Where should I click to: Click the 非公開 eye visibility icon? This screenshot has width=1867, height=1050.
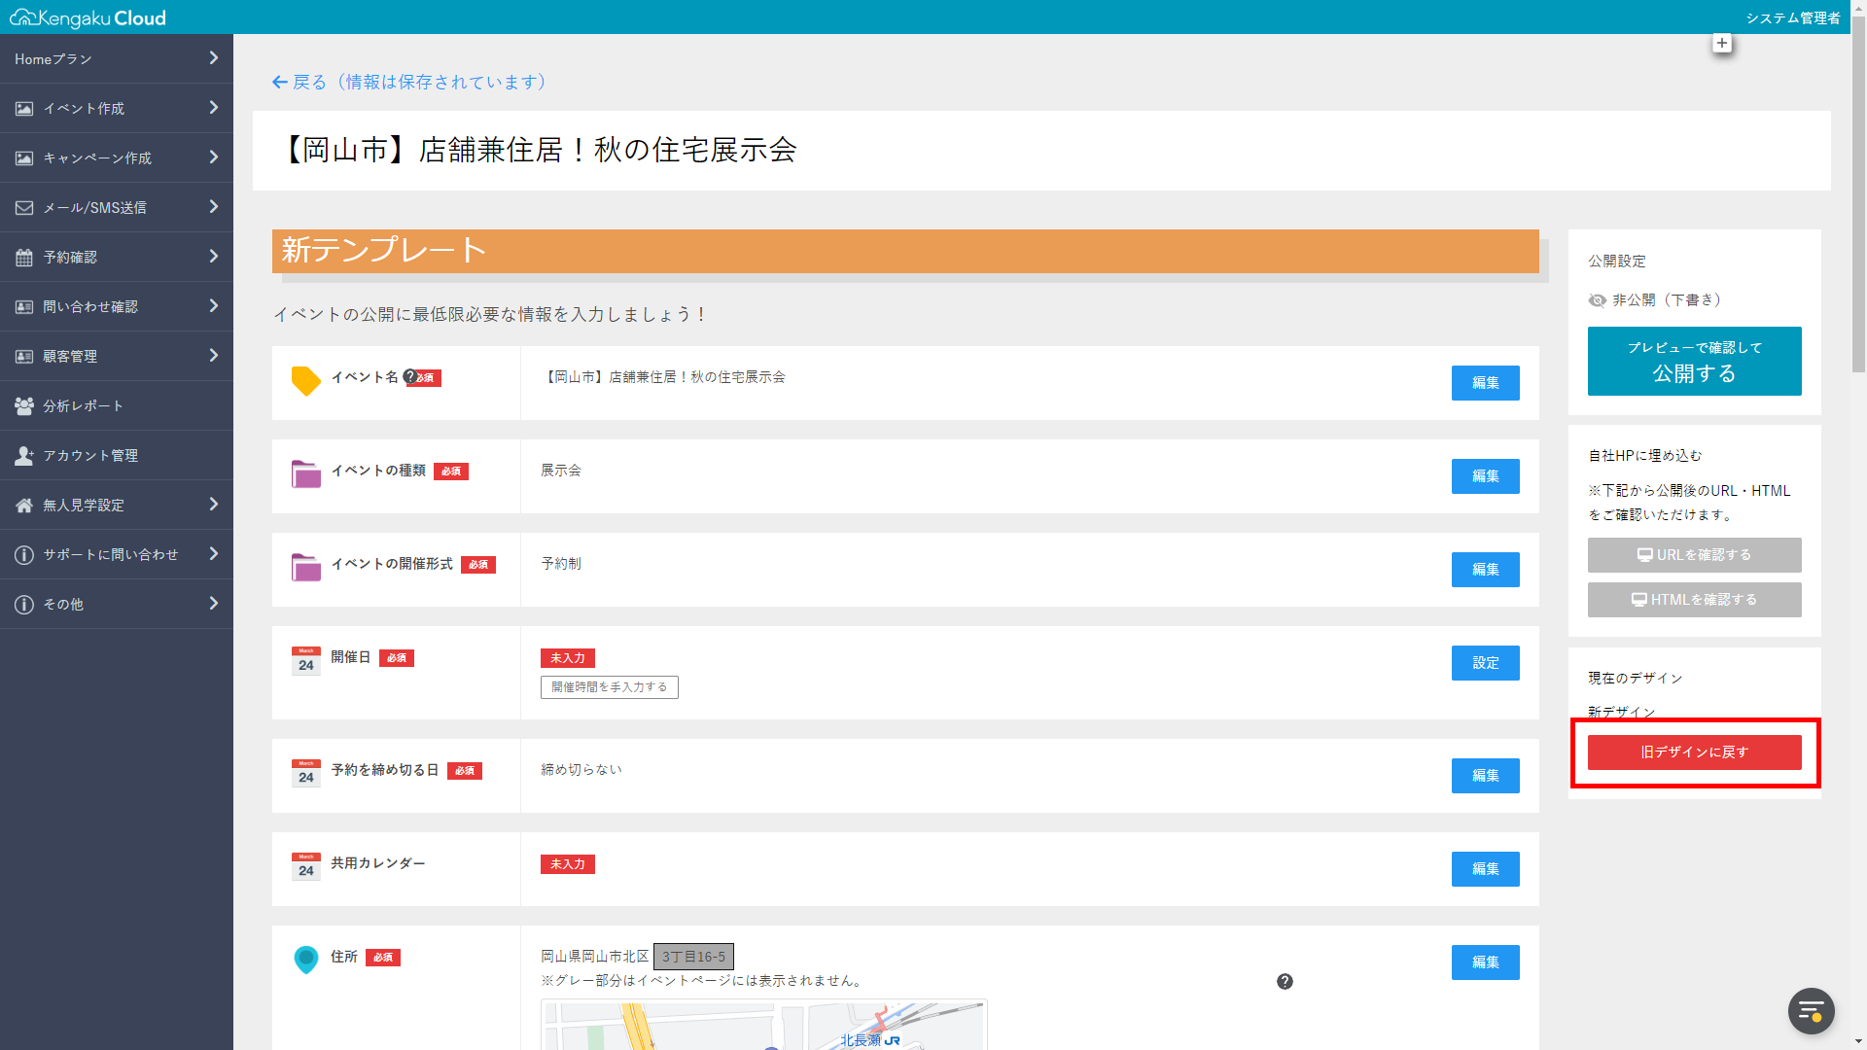(1597, 300)
